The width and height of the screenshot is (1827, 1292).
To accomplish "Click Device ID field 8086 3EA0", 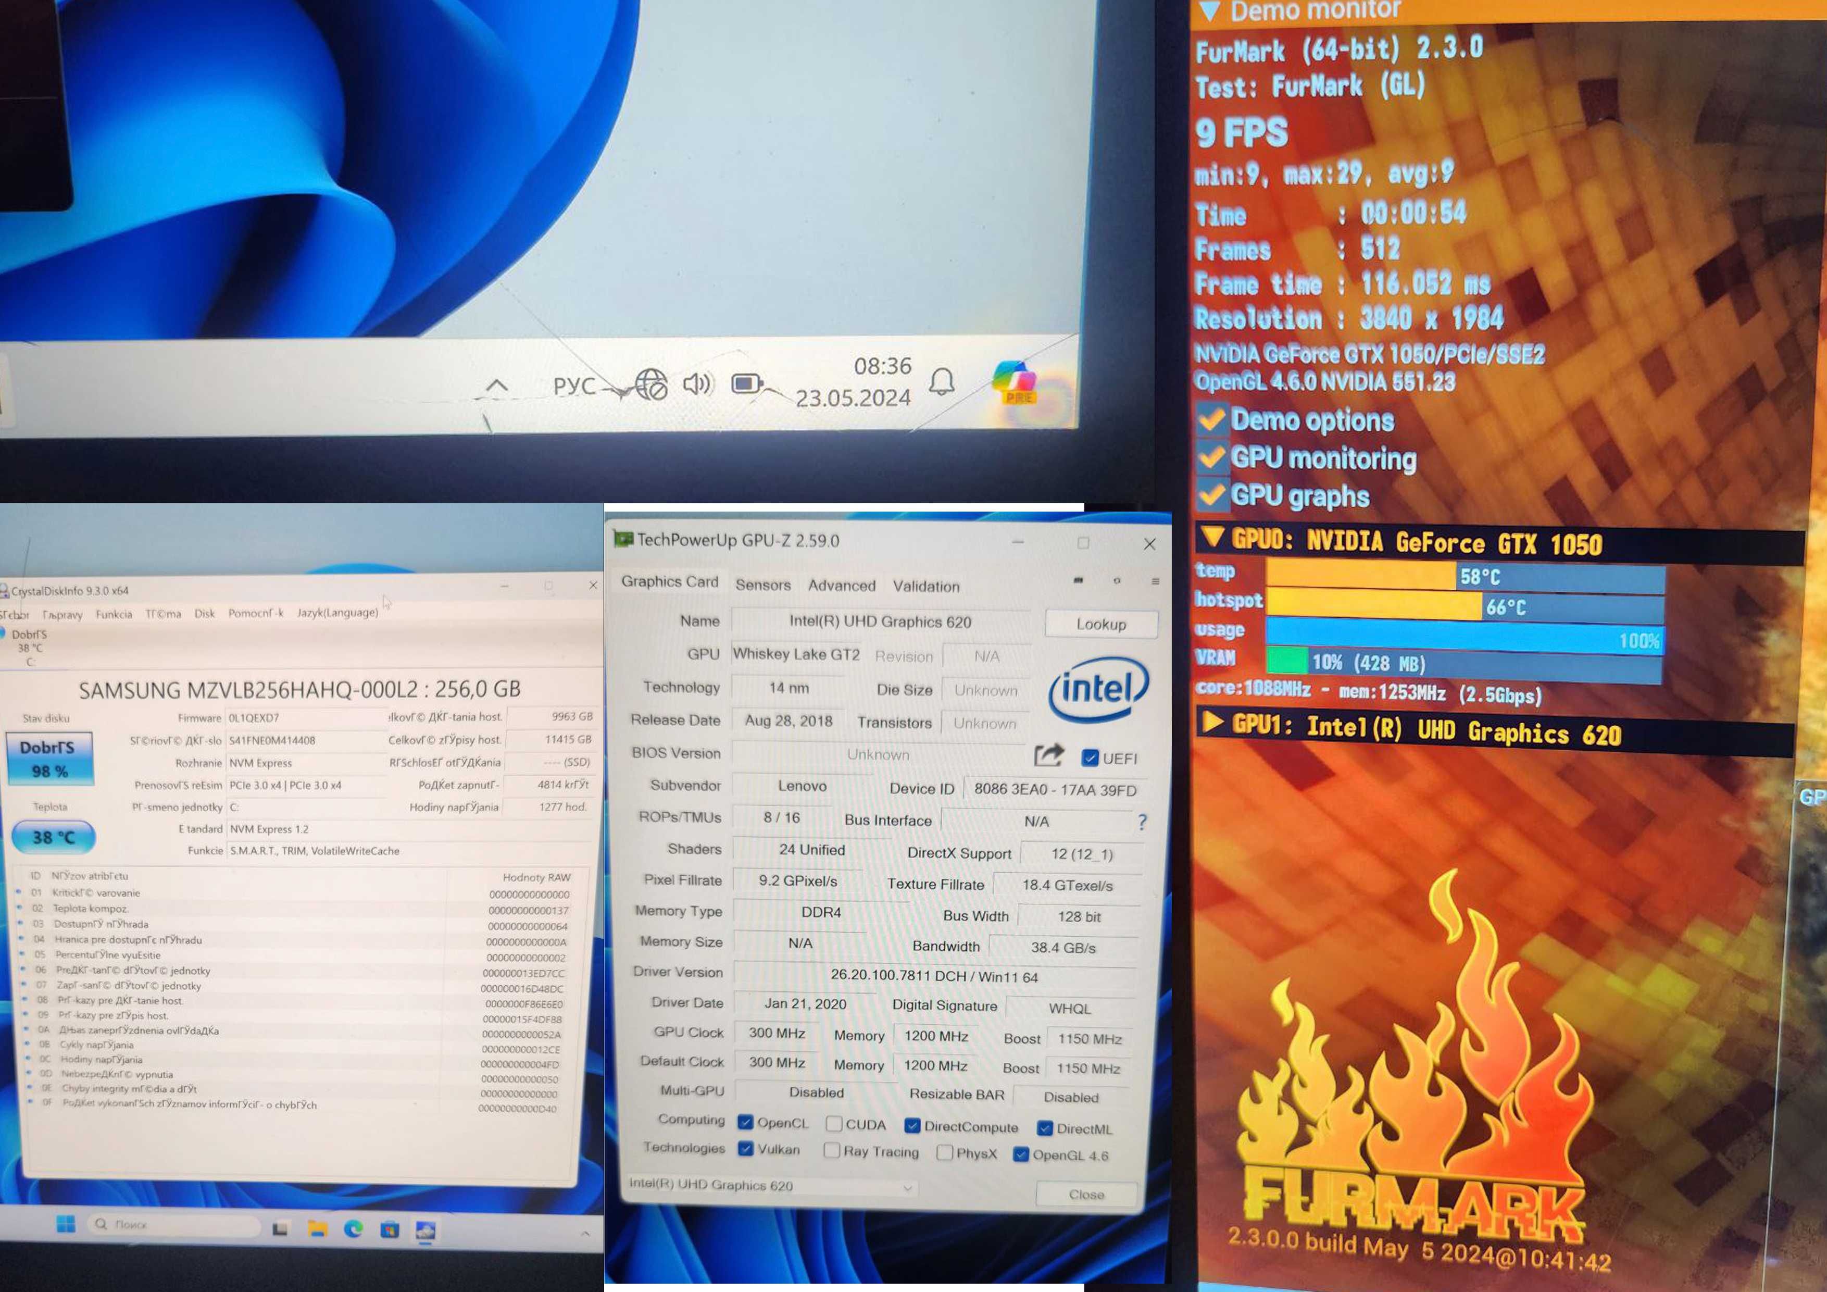I will click(1055, 790).
